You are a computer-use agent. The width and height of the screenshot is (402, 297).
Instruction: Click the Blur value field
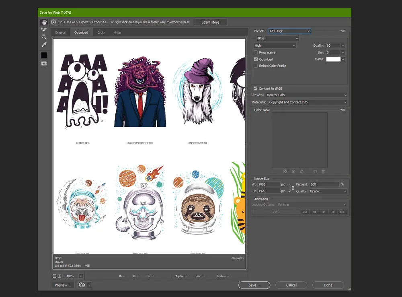coord(333,52)
